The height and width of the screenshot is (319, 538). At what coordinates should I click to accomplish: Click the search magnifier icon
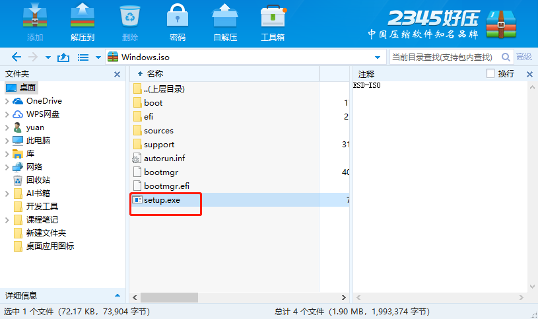506,57
